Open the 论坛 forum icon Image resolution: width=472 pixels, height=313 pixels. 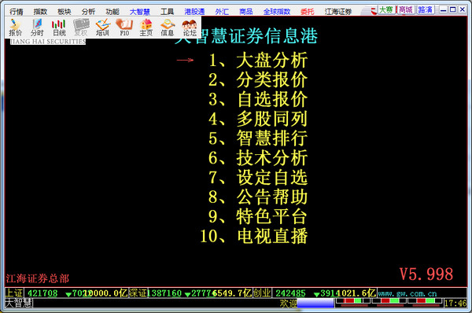pos(190,28)
